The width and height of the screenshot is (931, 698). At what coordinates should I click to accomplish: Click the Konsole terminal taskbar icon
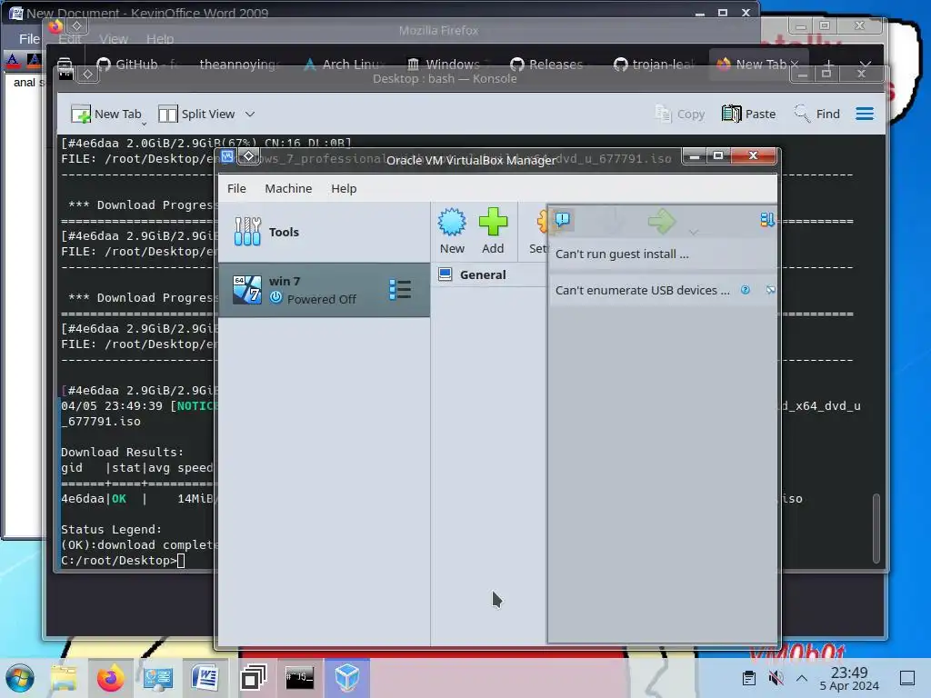(299, 678)
